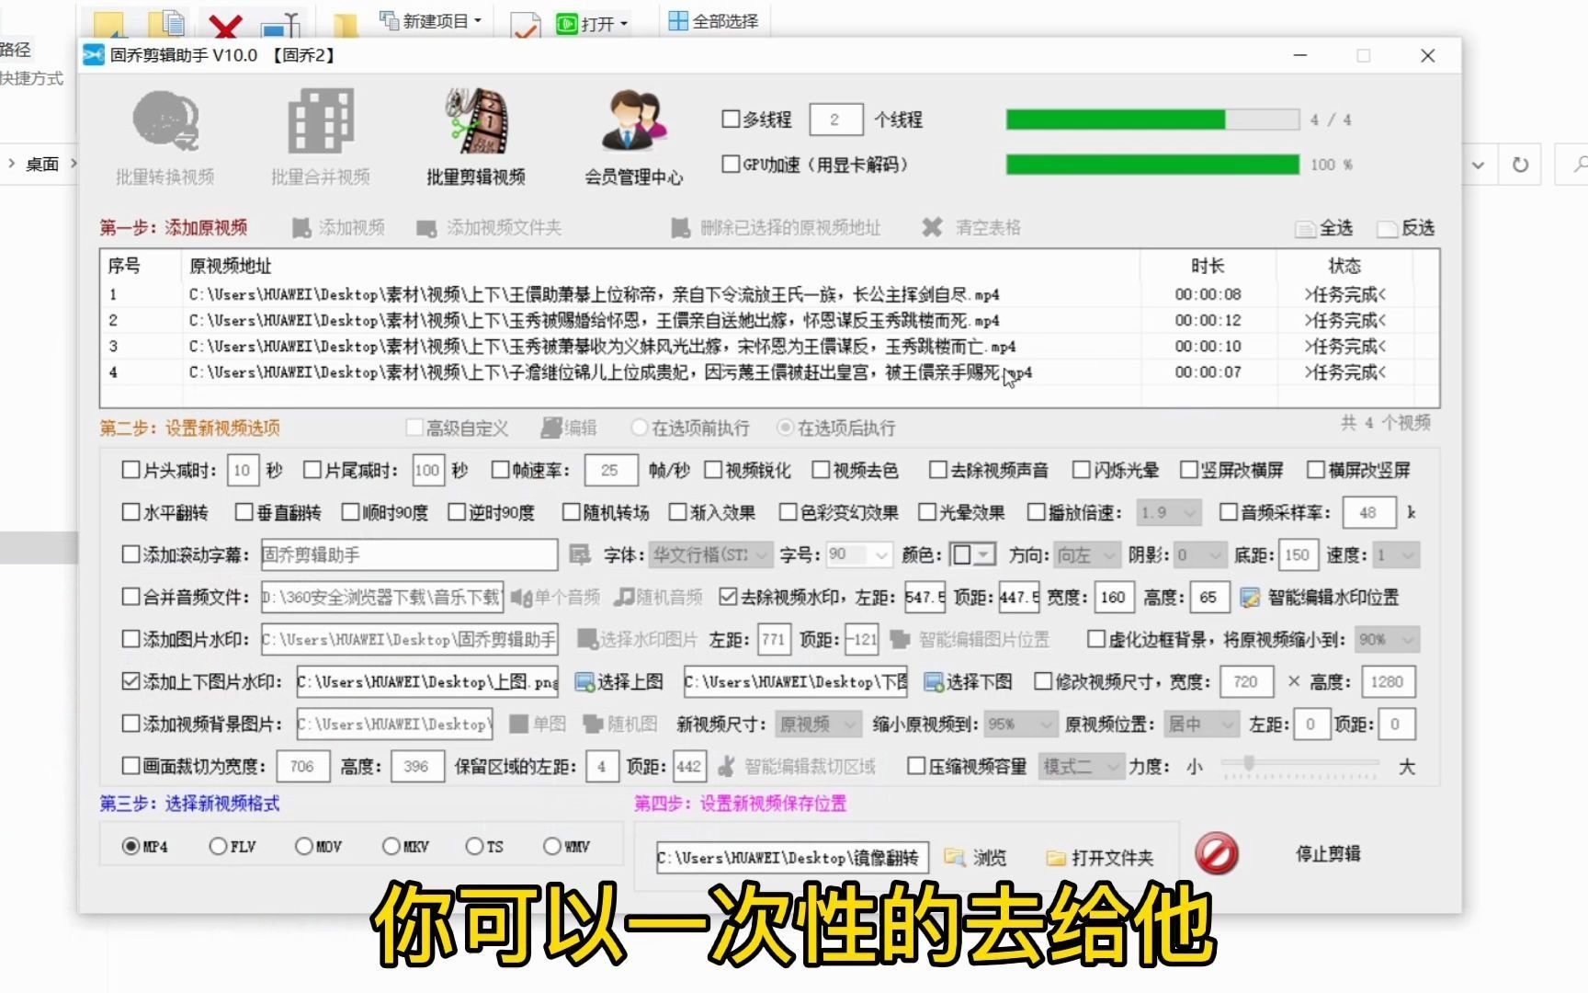Open the 字号 font size dropdown
The height and width of the screenshot is (993, 1588).
[858, 554]
